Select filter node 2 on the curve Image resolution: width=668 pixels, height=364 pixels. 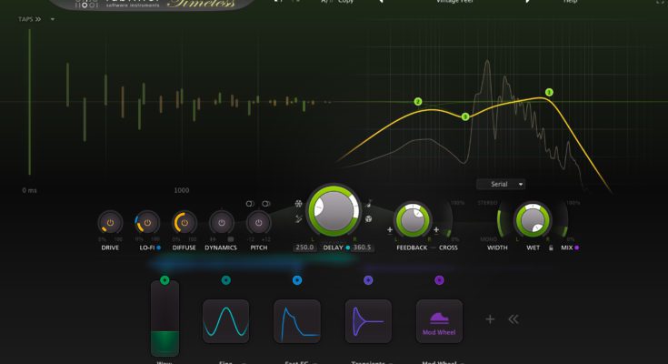click(x=418, y=102)
